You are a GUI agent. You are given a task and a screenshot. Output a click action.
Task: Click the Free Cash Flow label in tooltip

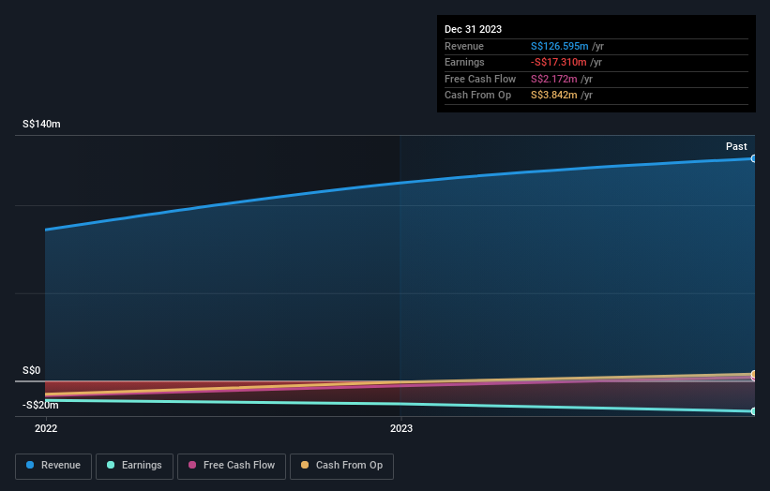click(x=480, y=79)
